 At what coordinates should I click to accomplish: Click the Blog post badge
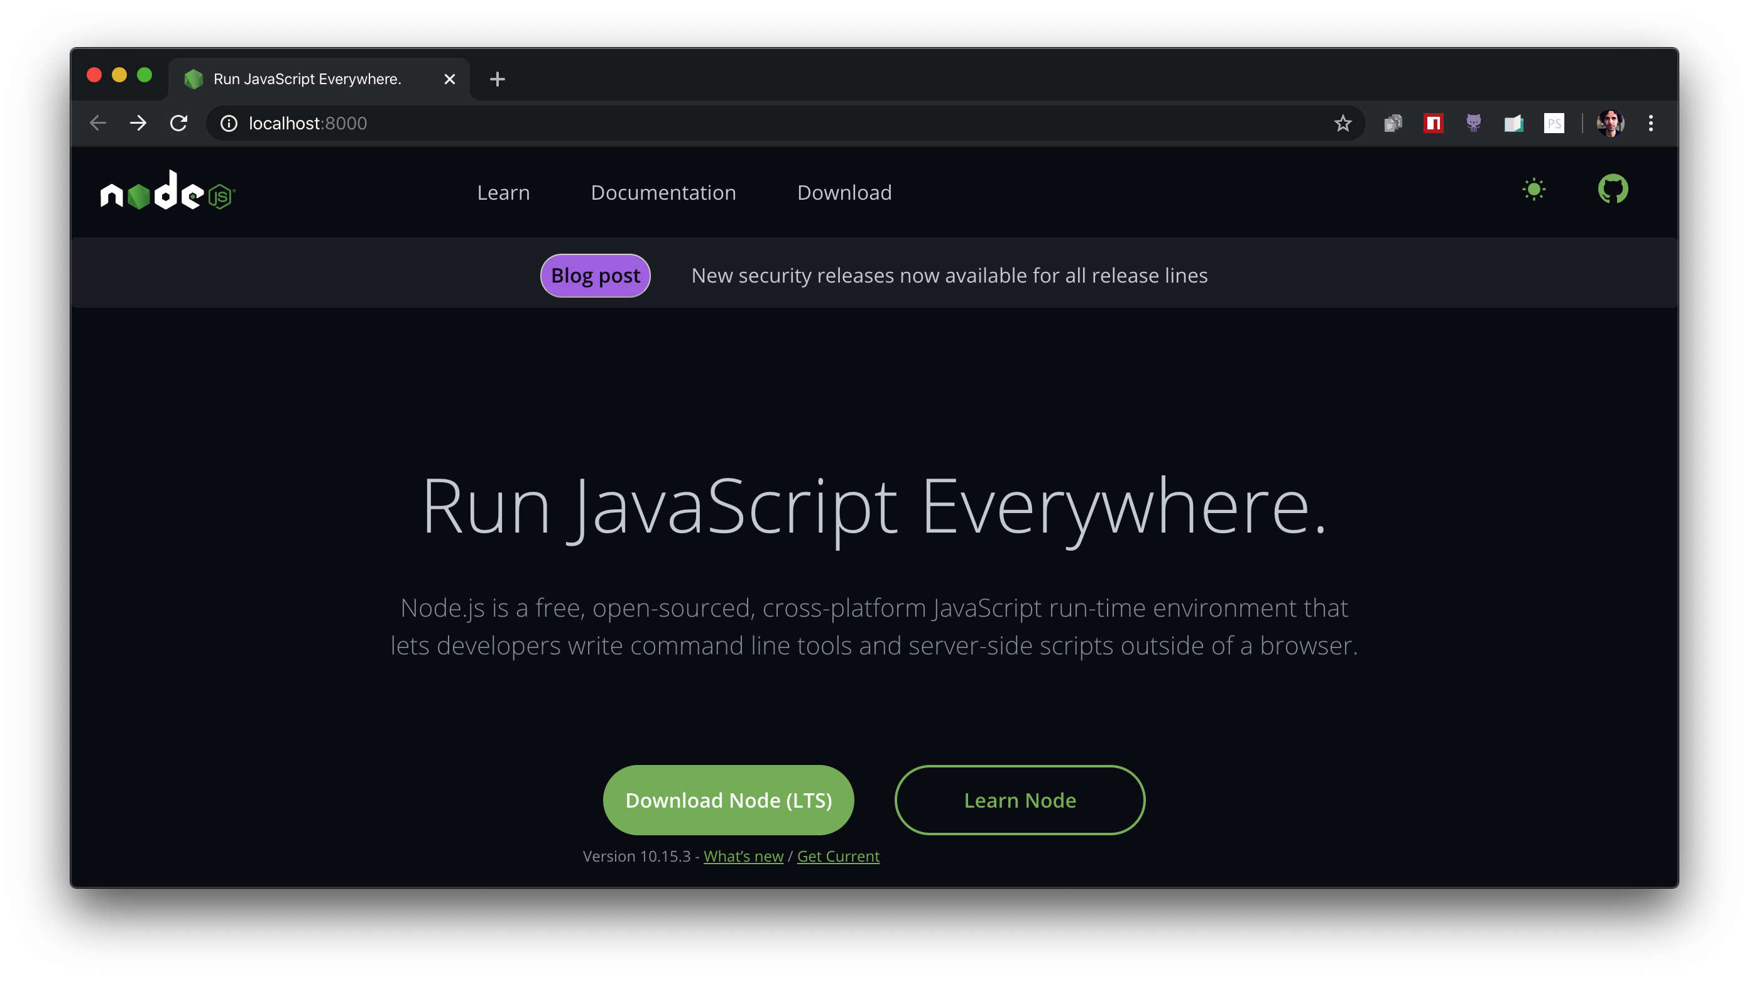click(x=596, y=276)
